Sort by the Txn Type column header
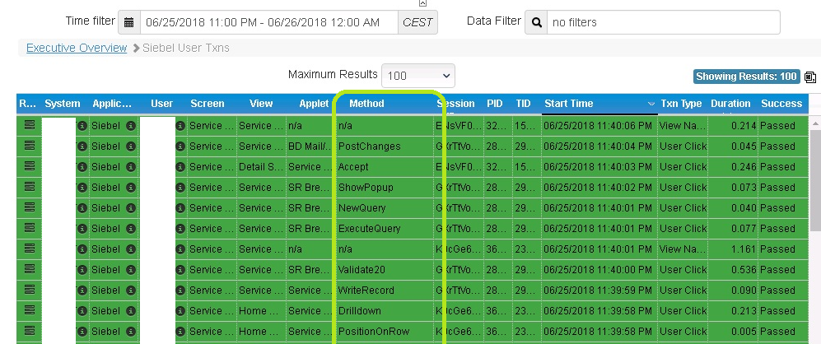Viewport: 821px width, 344px height. coord(680,104)
